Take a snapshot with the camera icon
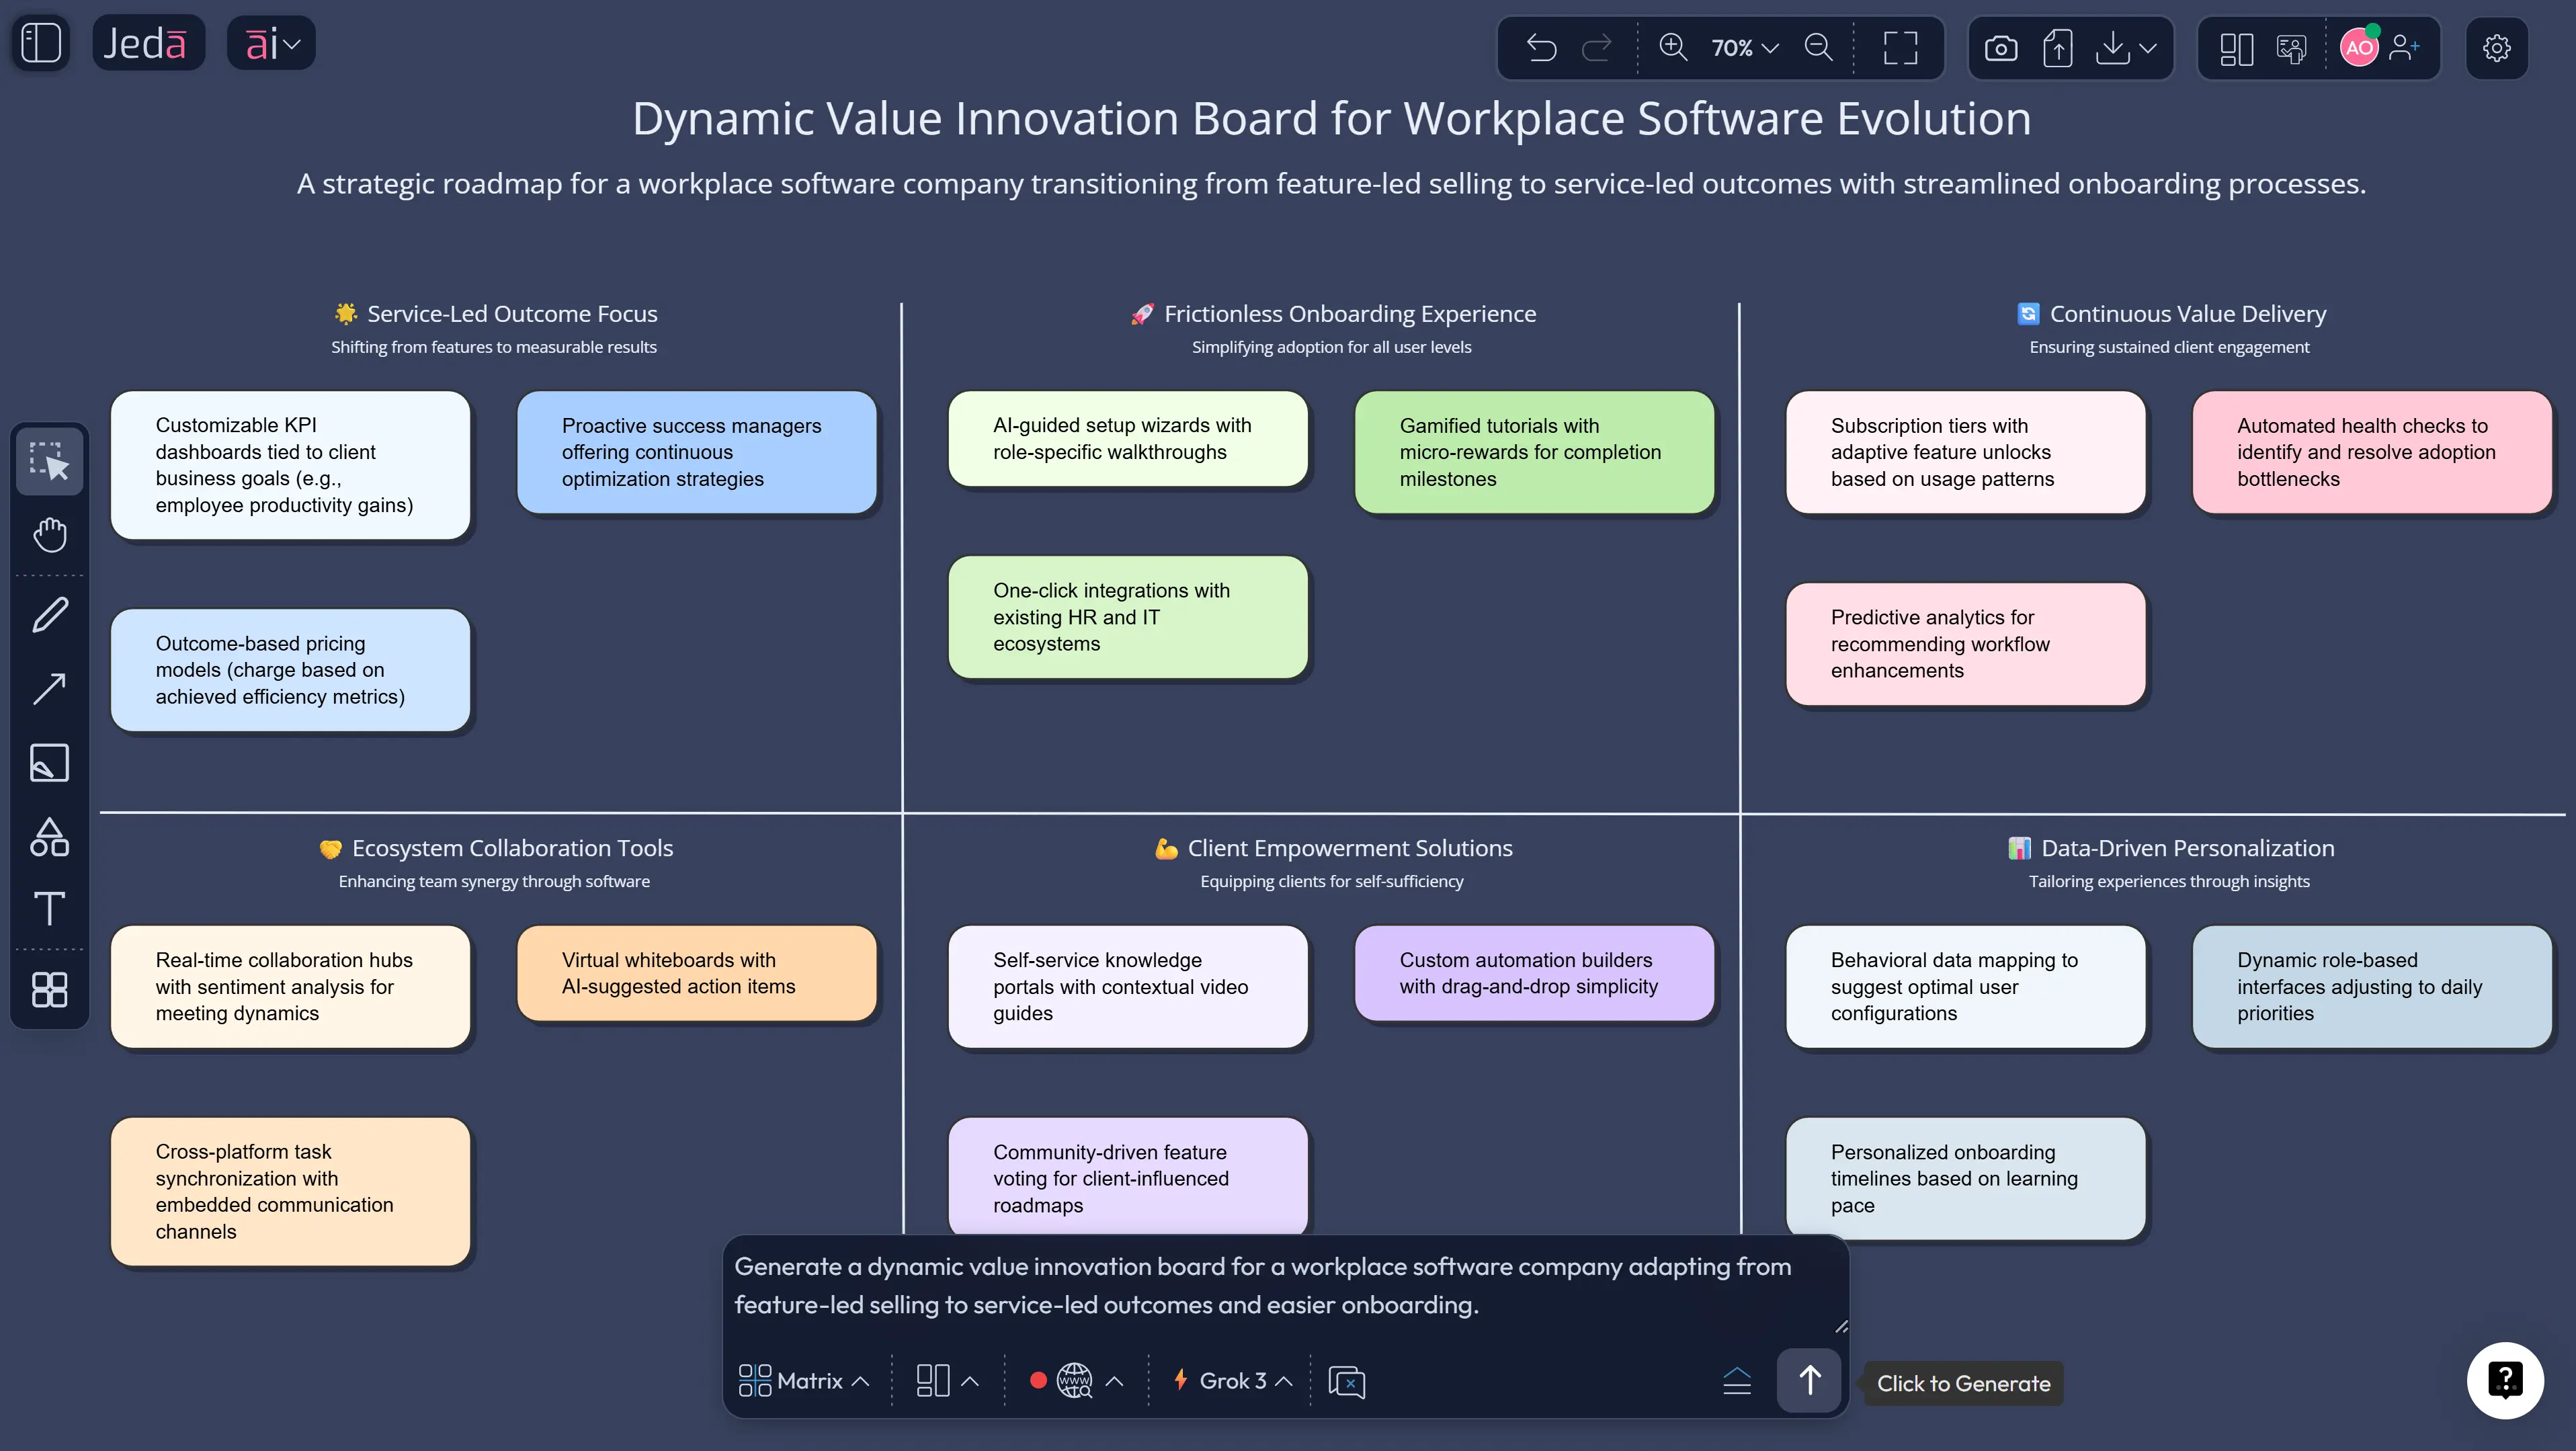 (x=2002, y=47)
